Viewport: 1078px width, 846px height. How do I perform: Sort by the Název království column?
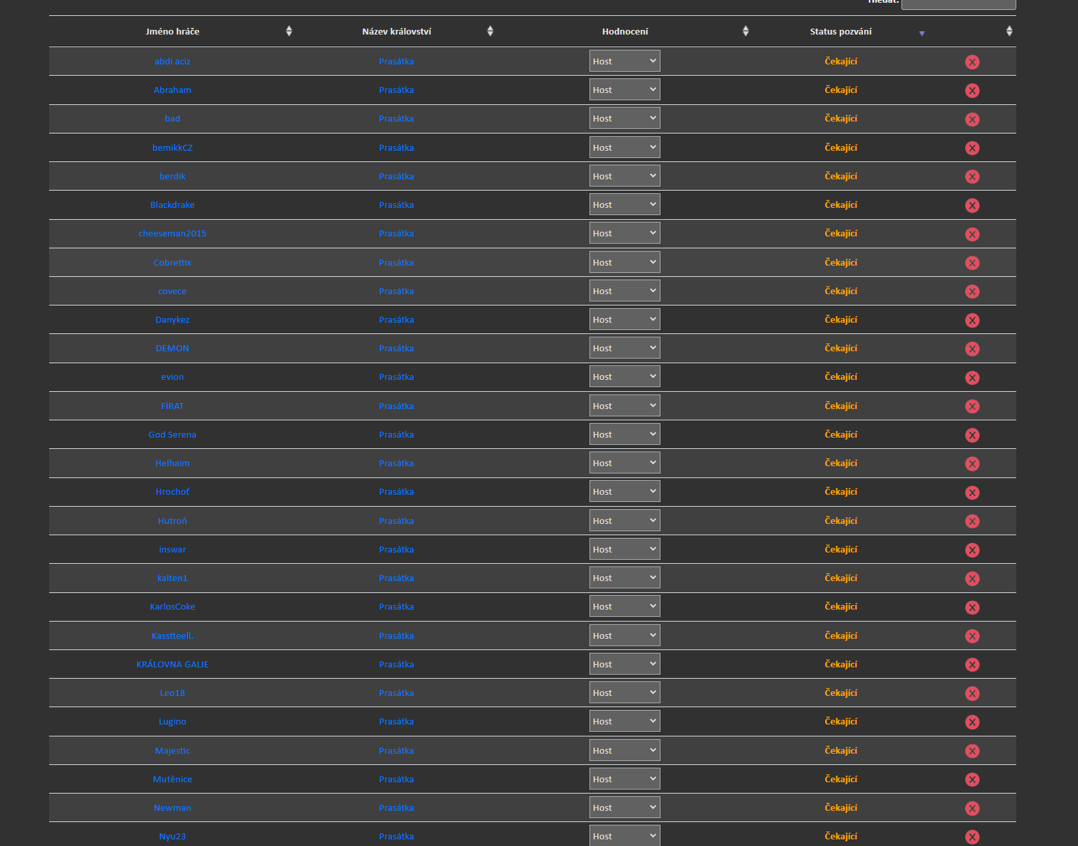point(396,31)
